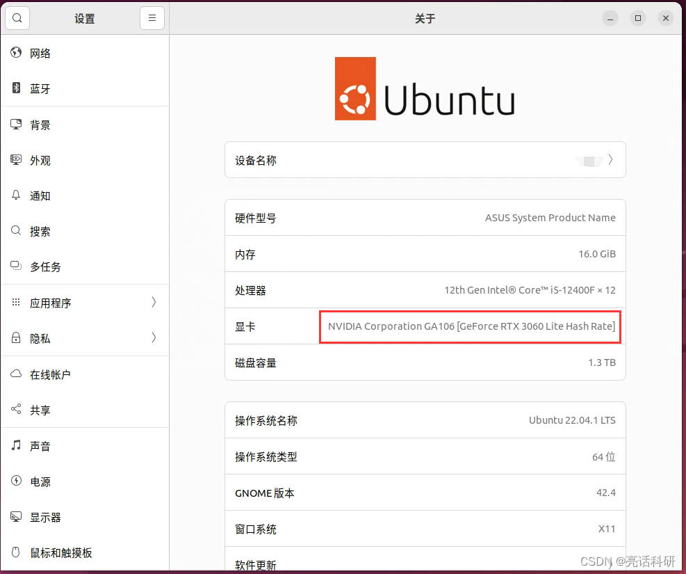This screenshot has width=686, height=574.
Task: Open 共享 settings
Action: [85, 410]
